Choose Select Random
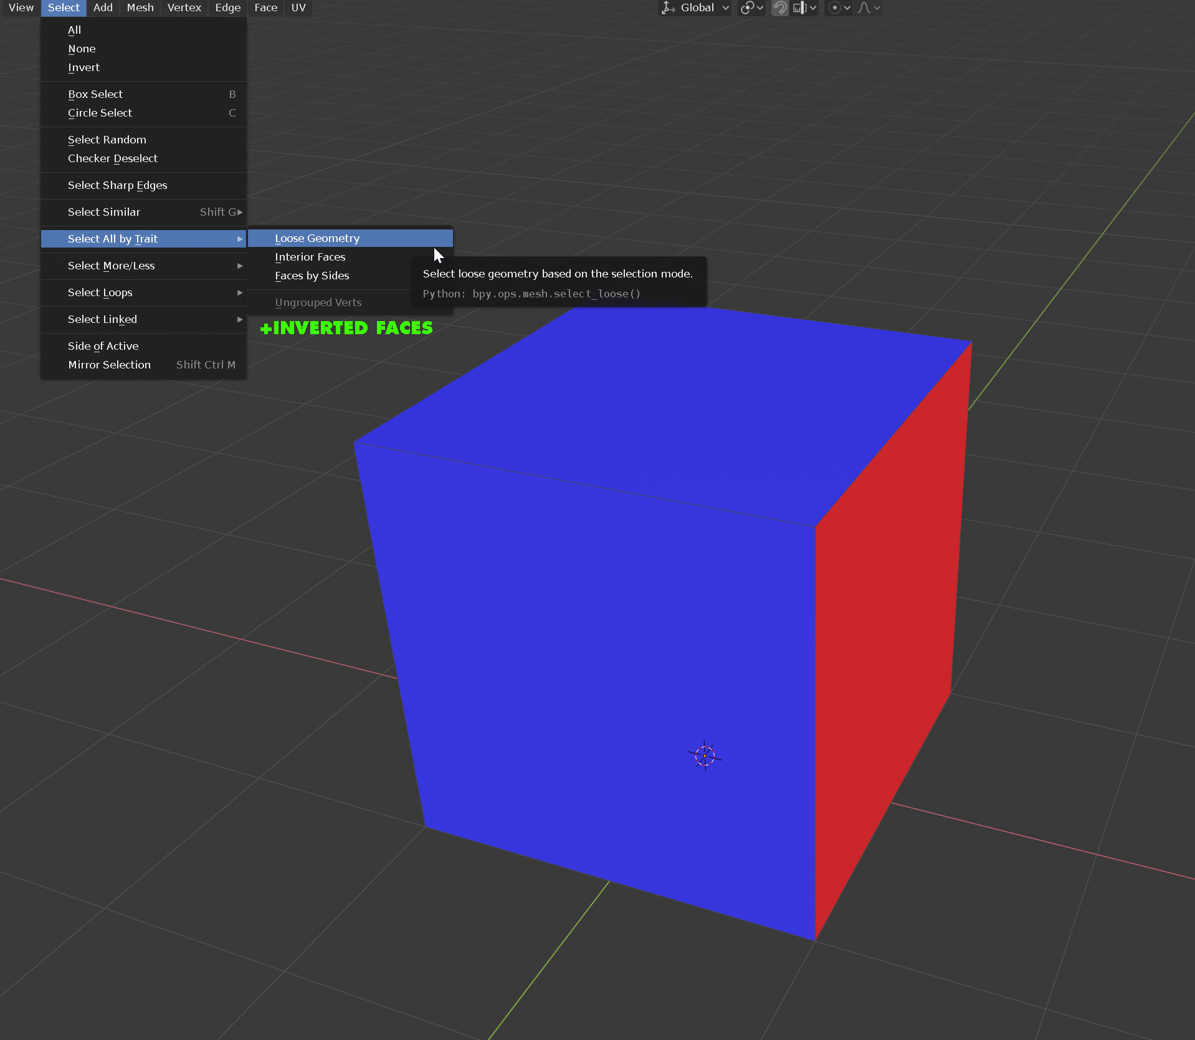1195x1040 pixels. [143, 140]
